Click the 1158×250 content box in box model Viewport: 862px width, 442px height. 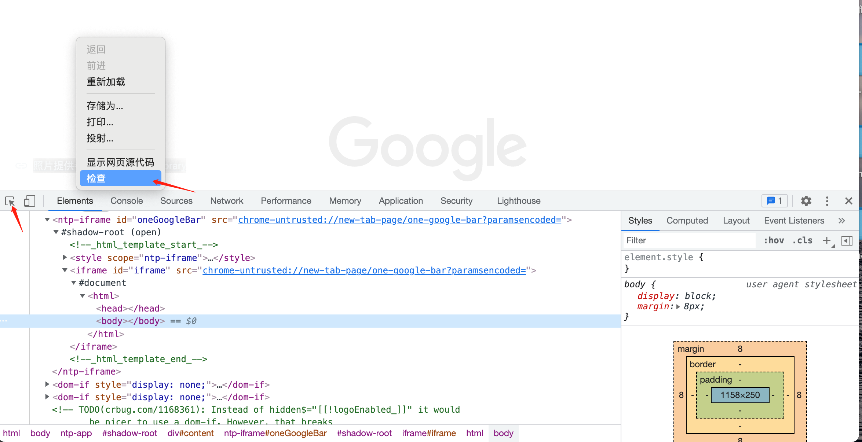(x=740, y=395)
